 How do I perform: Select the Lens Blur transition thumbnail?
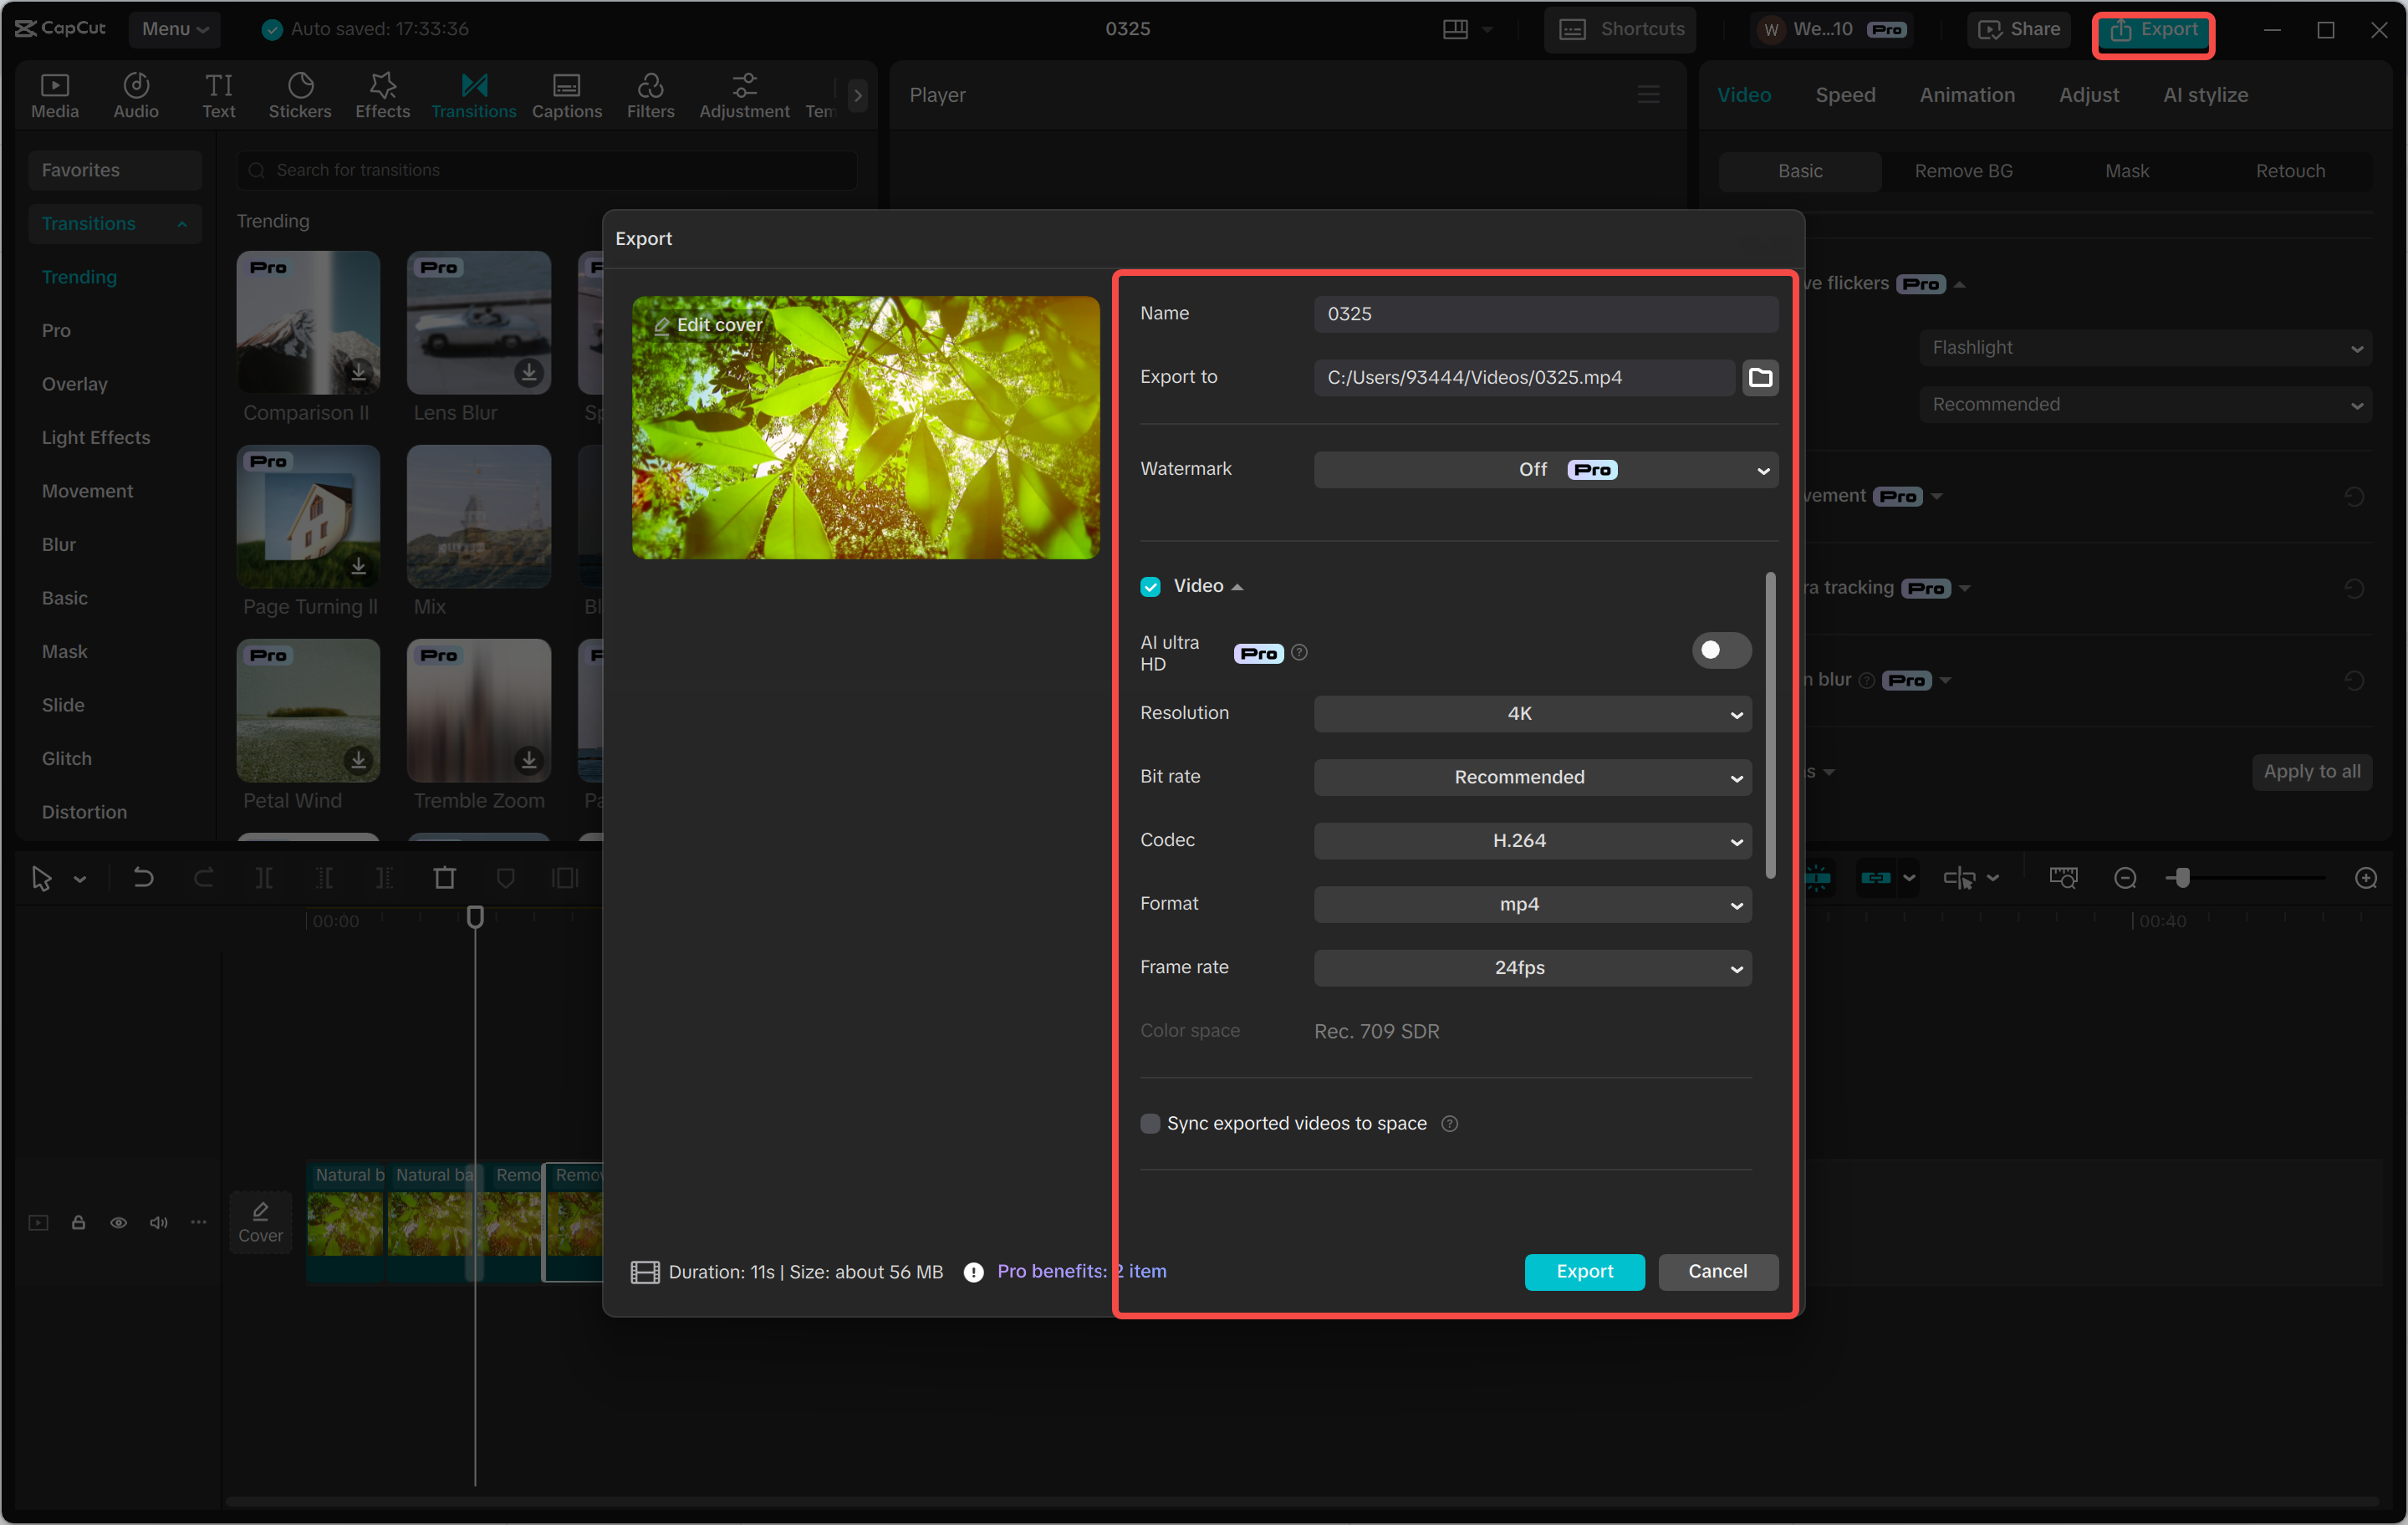click(x=478, y=322)
